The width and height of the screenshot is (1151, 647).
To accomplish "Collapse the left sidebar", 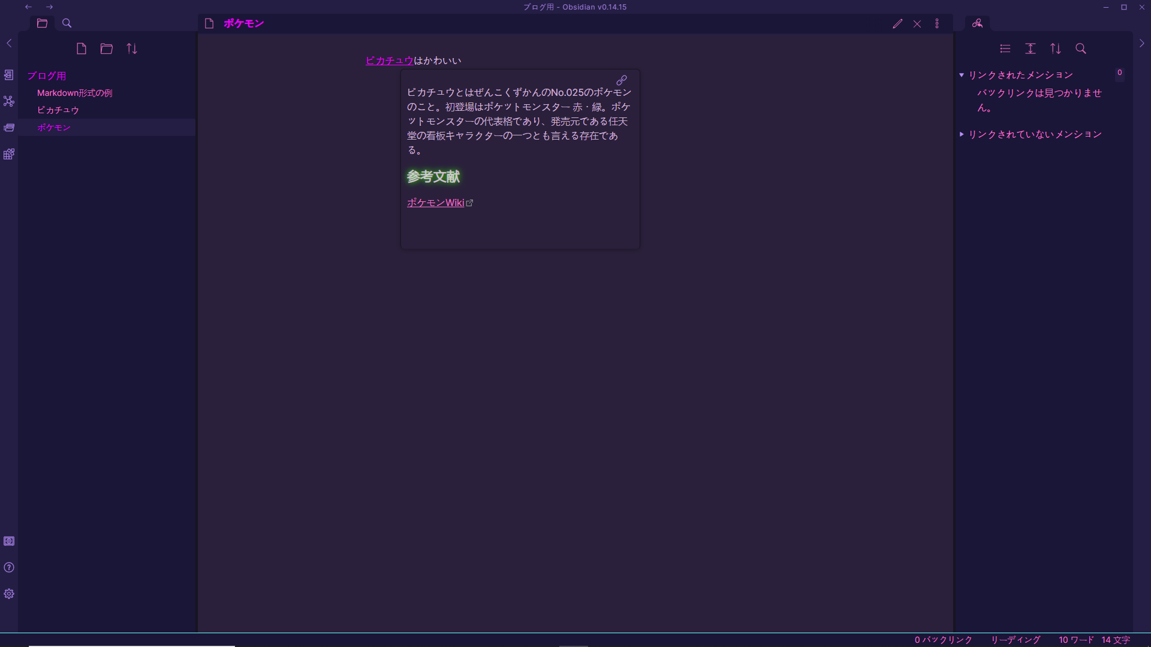I will (x=9, y=43).
